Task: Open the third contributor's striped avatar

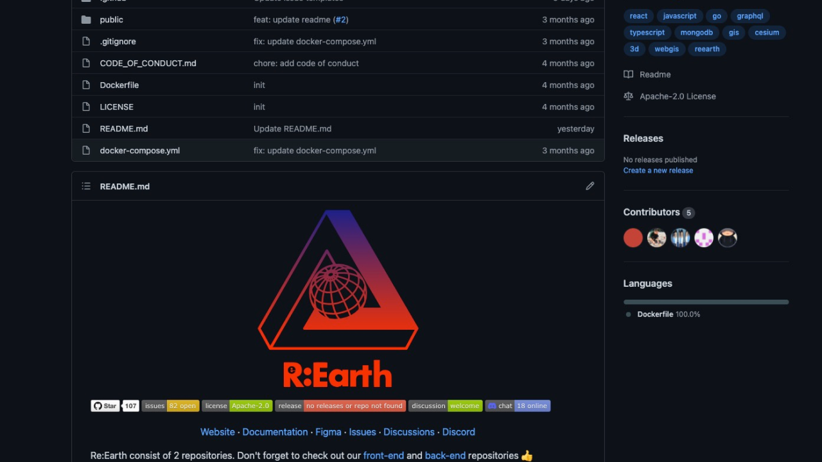Action: [x=680, y=238]
